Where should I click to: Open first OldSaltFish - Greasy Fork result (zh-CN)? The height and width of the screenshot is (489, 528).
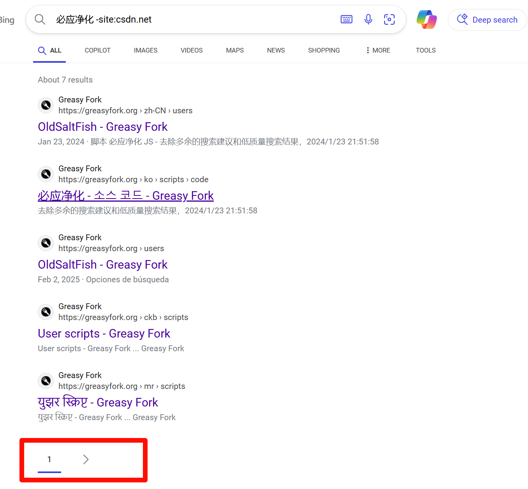[103, 127]
